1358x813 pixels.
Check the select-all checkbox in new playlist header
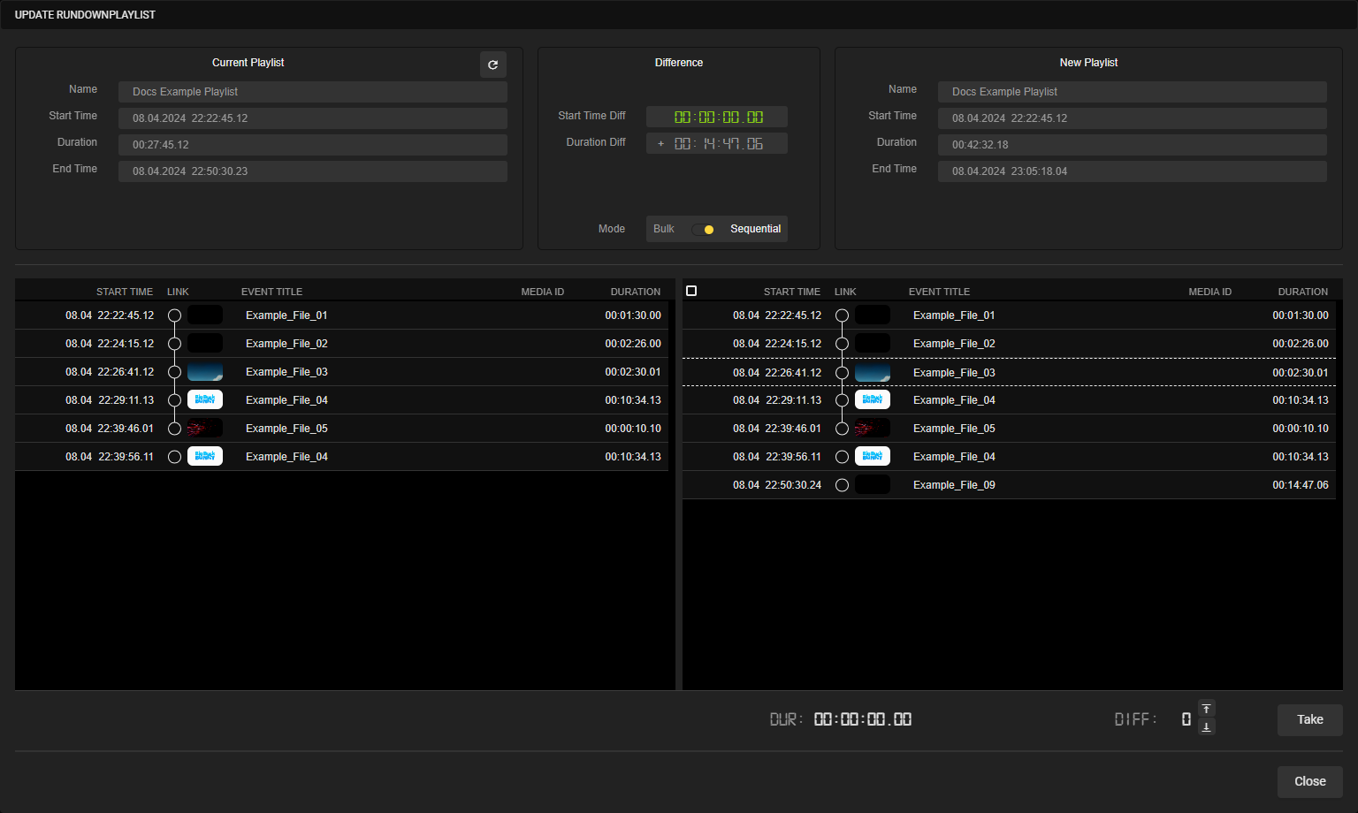coord(691,291)
